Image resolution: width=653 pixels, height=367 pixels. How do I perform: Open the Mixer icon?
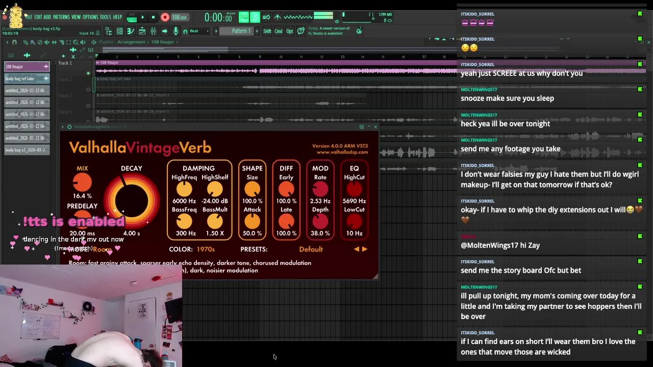pyautogui.click(x=153, y=31)
